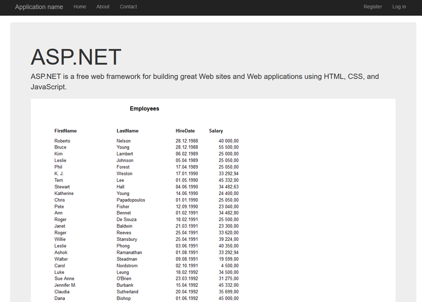Click hire date 18.02.1991
Image resolution: width=422 pixels, height=302 pixels.
[x=187, y=219]
